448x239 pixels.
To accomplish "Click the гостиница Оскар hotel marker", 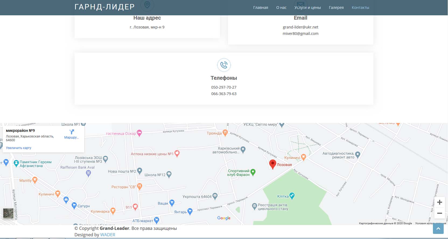I will (139, 133).
